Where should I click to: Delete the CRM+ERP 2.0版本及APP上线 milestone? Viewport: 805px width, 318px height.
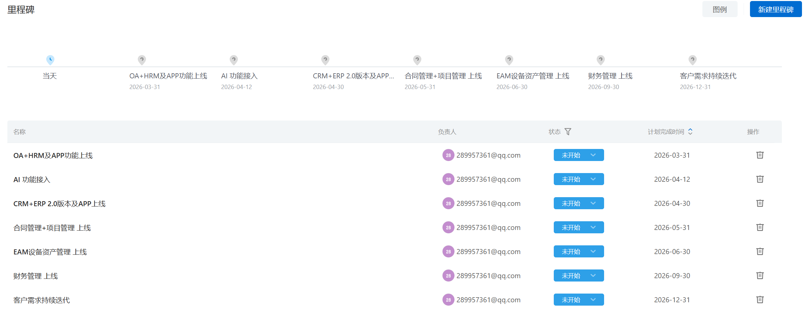pos(760,203)
